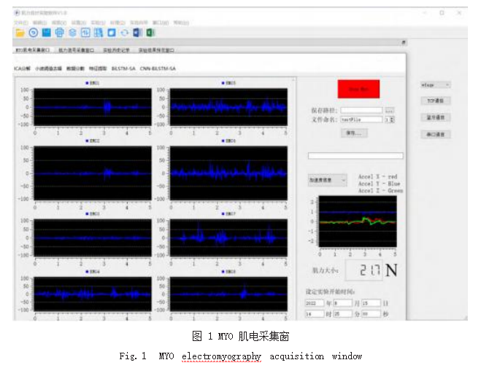The width and height of the screenshot is (481, 368).
Task: Click the 'Accel X - red' legend text
Action: (377, 176)
